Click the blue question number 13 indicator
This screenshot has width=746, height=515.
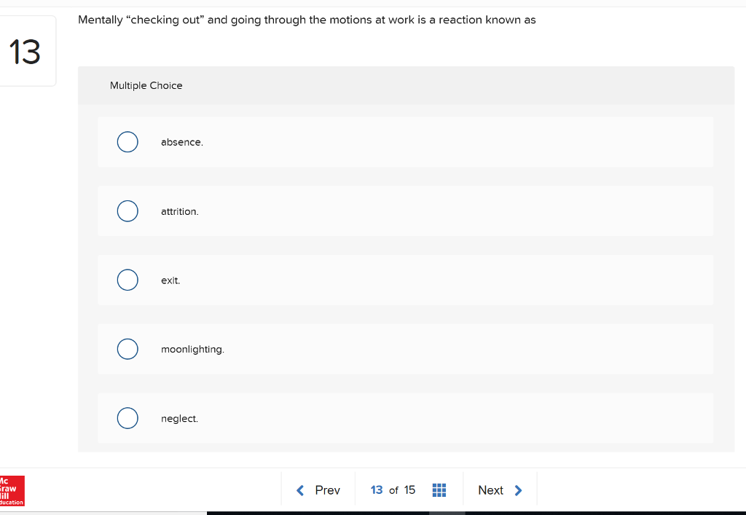pos(378,490)
